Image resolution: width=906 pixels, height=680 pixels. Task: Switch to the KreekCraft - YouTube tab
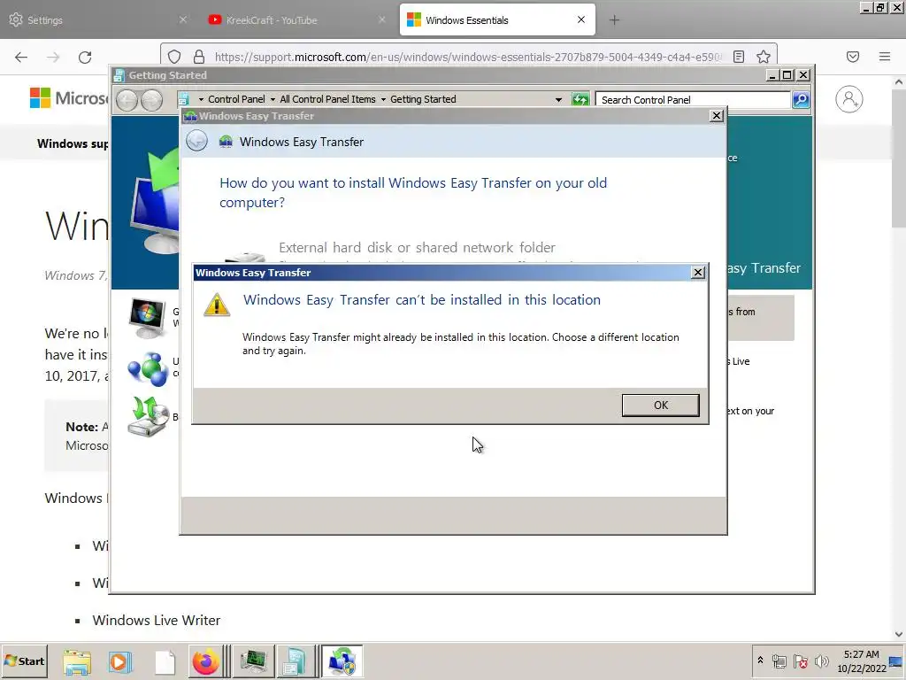coord(294,20)
